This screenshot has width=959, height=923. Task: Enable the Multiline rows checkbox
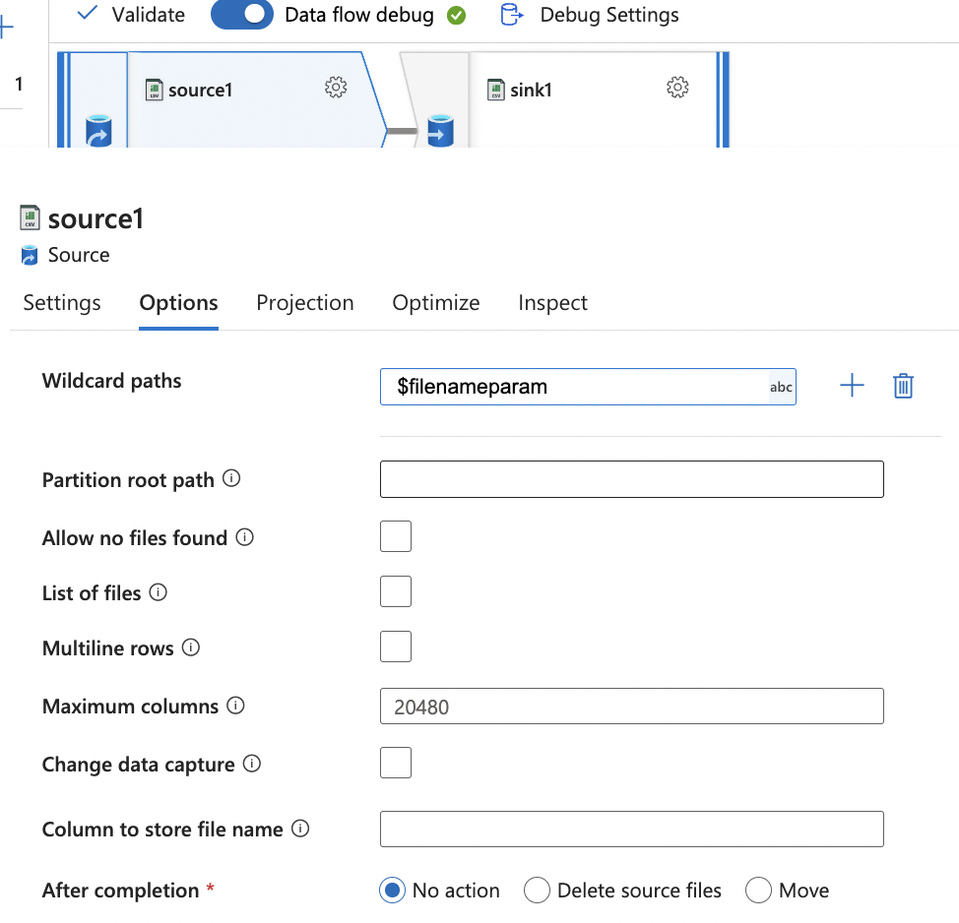pyautogui.click(x=396, y=647)
